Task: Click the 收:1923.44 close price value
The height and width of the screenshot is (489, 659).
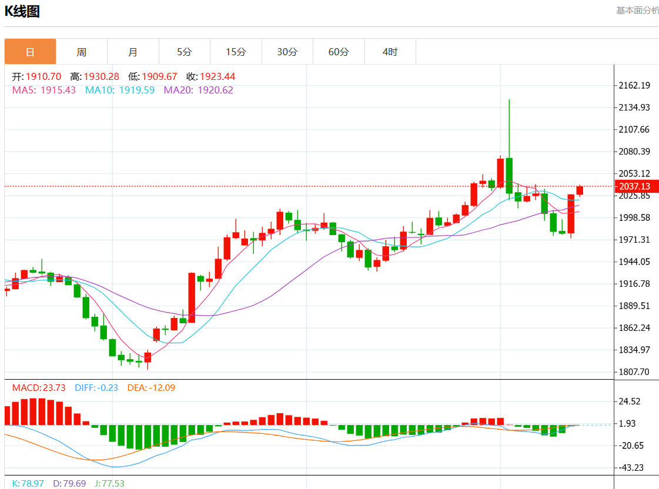Action: pyautogui.click(x=210, y=76)
